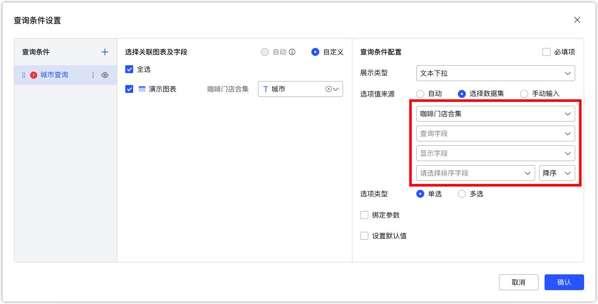Enable the 必填项 checkbox
Viewport: 598px width, 304px height.
tap(547, 51)
